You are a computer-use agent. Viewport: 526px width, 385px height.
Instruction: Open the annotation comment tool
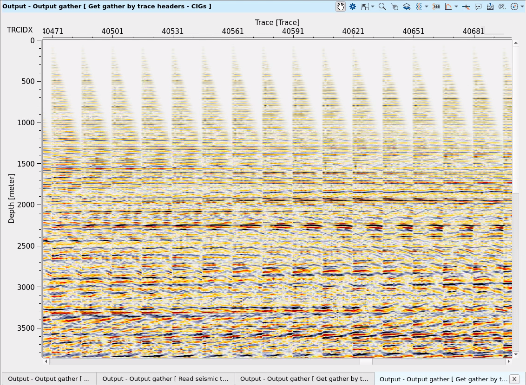coord(478,6)
